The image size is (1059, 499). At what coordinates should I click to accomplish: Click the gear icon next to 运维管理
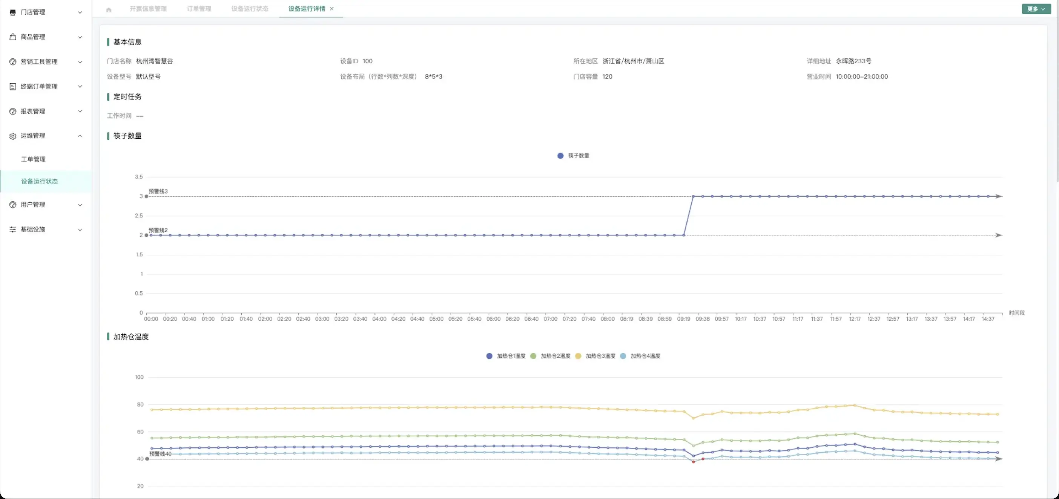coord(13,136)
